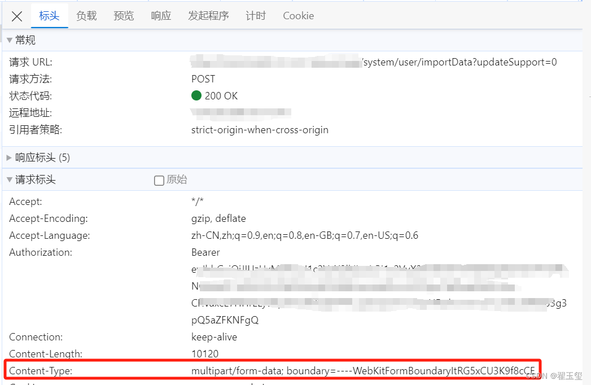
Task: Switch to the Cookie tab
Action: (298, 16)
